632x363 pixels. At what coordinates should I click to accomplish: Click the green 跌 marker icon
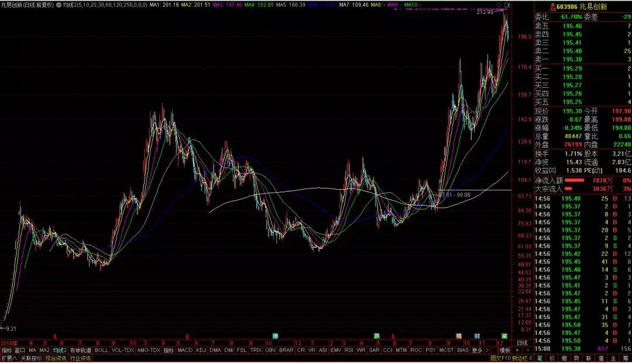[x=376, y=335]
